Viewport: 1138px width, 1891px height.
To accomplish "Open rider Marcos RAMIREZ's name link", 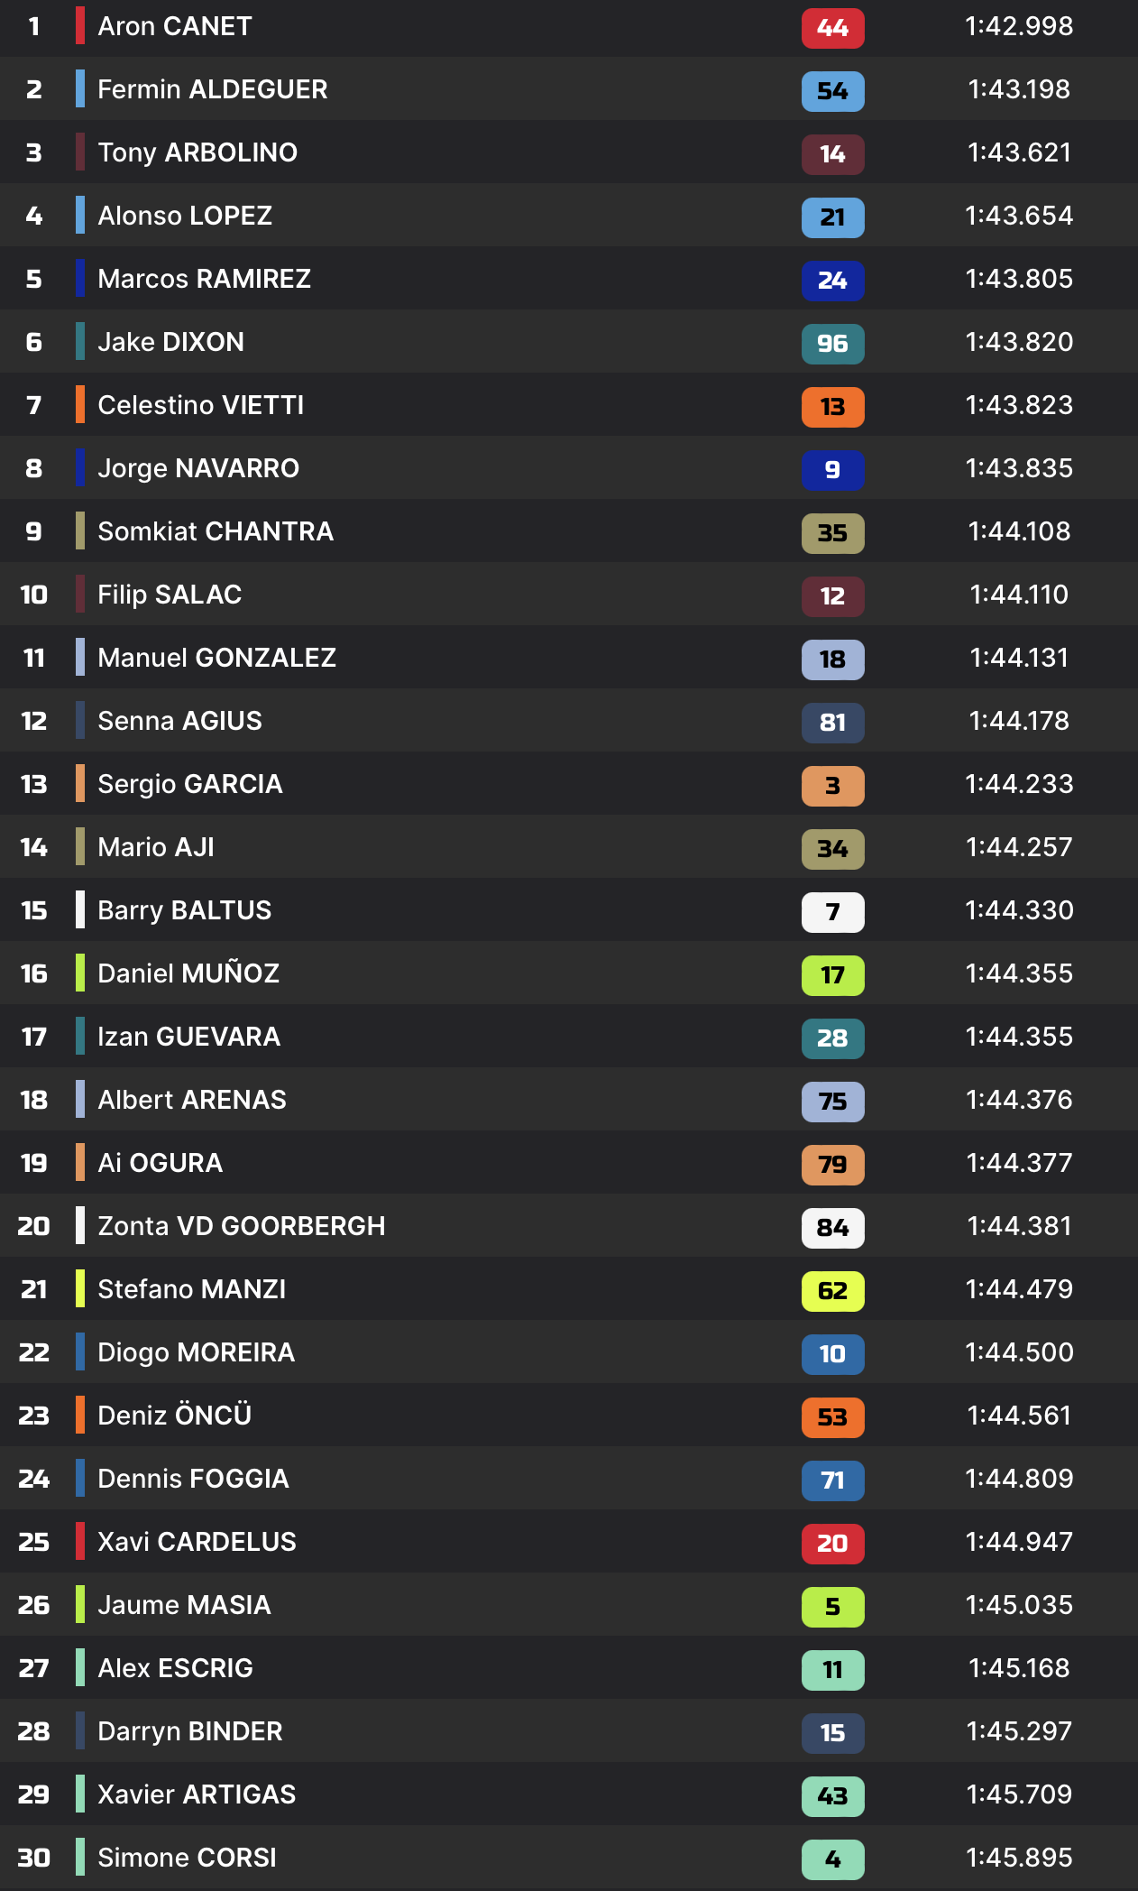I will point(204,279).
